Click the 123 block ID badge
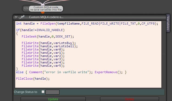This screenshot has height=101, width=172. click(x=26, y=8)
